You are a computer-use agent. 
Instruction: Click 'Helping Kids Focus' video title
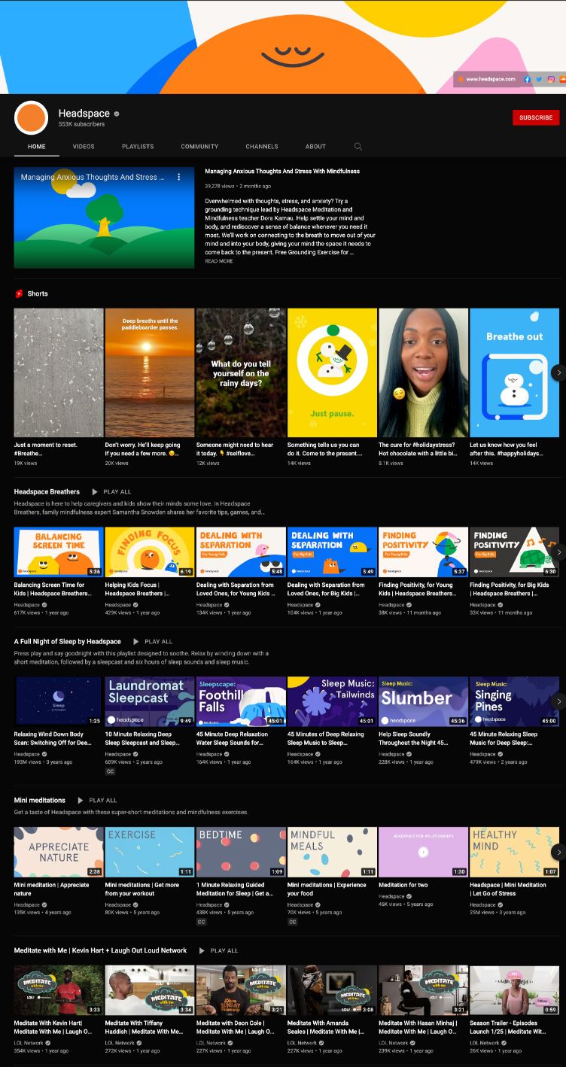coord(136,589)
